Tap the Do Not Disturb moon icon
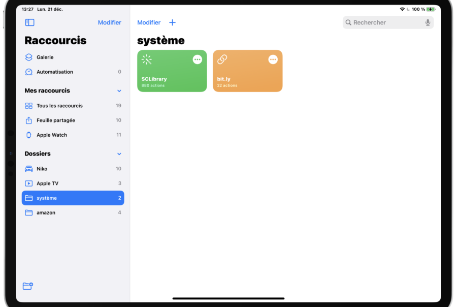The height and width of the screenshot is (307, 457). 408,9
